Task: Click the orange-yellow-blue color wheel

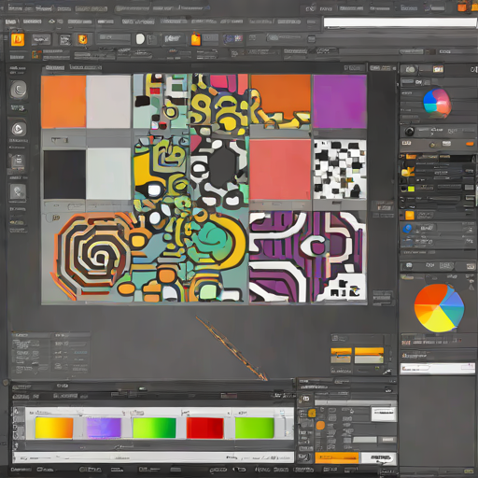Action: [439, 308]
